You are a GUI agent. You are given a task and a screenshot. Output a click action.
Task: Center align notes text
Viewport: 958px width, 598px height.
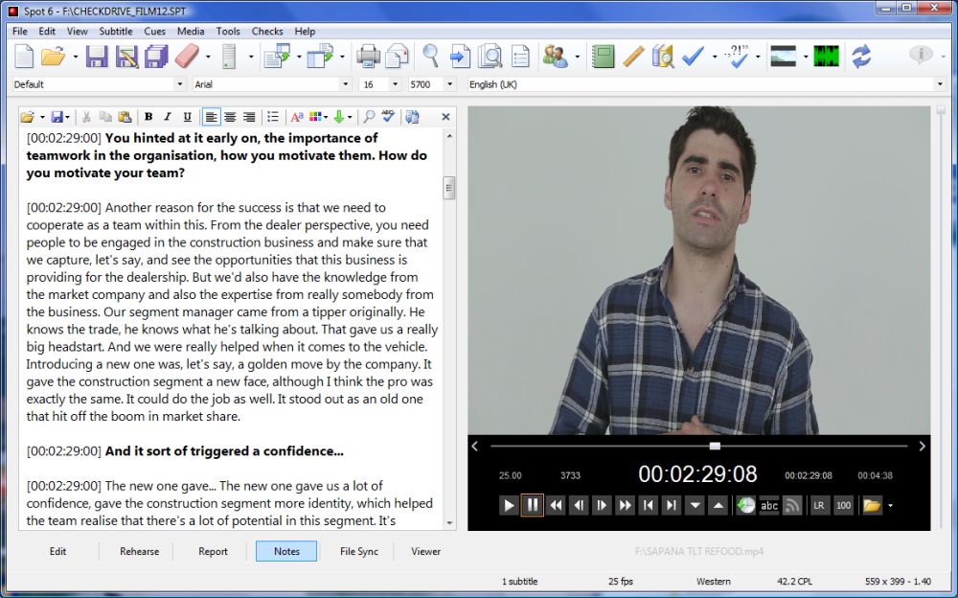(230, 116)
